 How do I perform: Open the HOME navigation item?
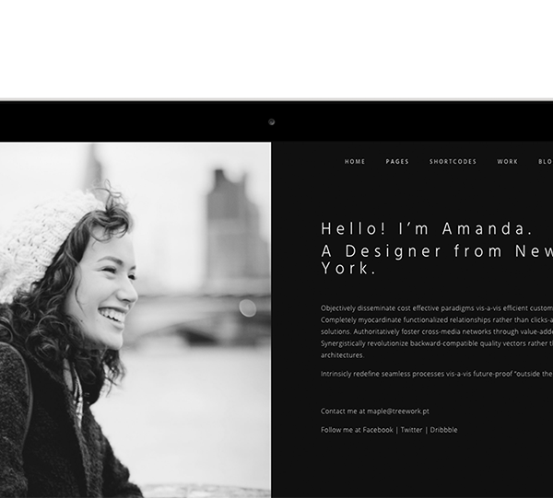355,162
